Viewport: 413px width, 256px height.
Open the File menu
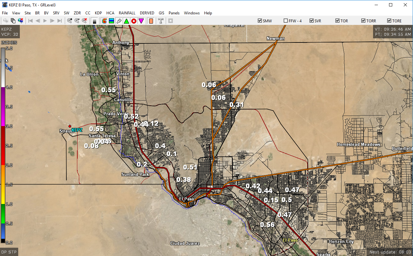click(x=5, y=13)
